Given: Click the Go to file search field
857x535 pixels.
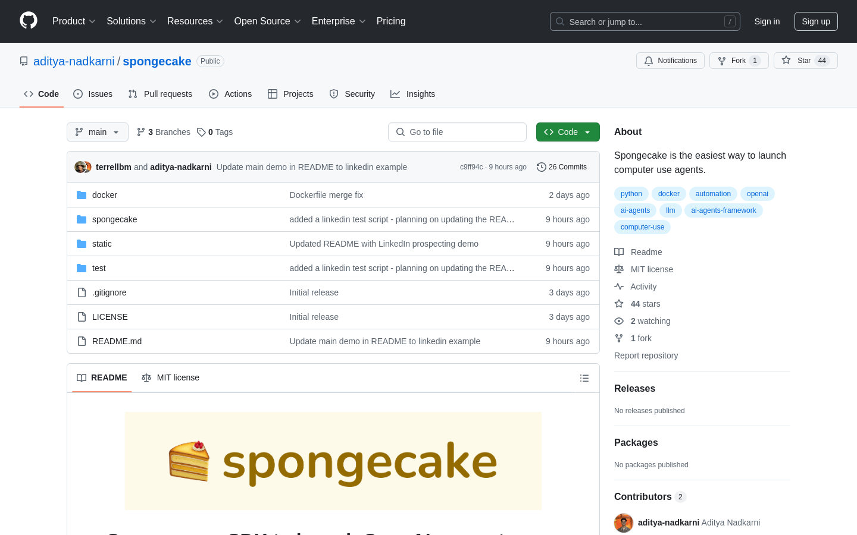Looking at the screenshot, I should (x=457, y=132).
